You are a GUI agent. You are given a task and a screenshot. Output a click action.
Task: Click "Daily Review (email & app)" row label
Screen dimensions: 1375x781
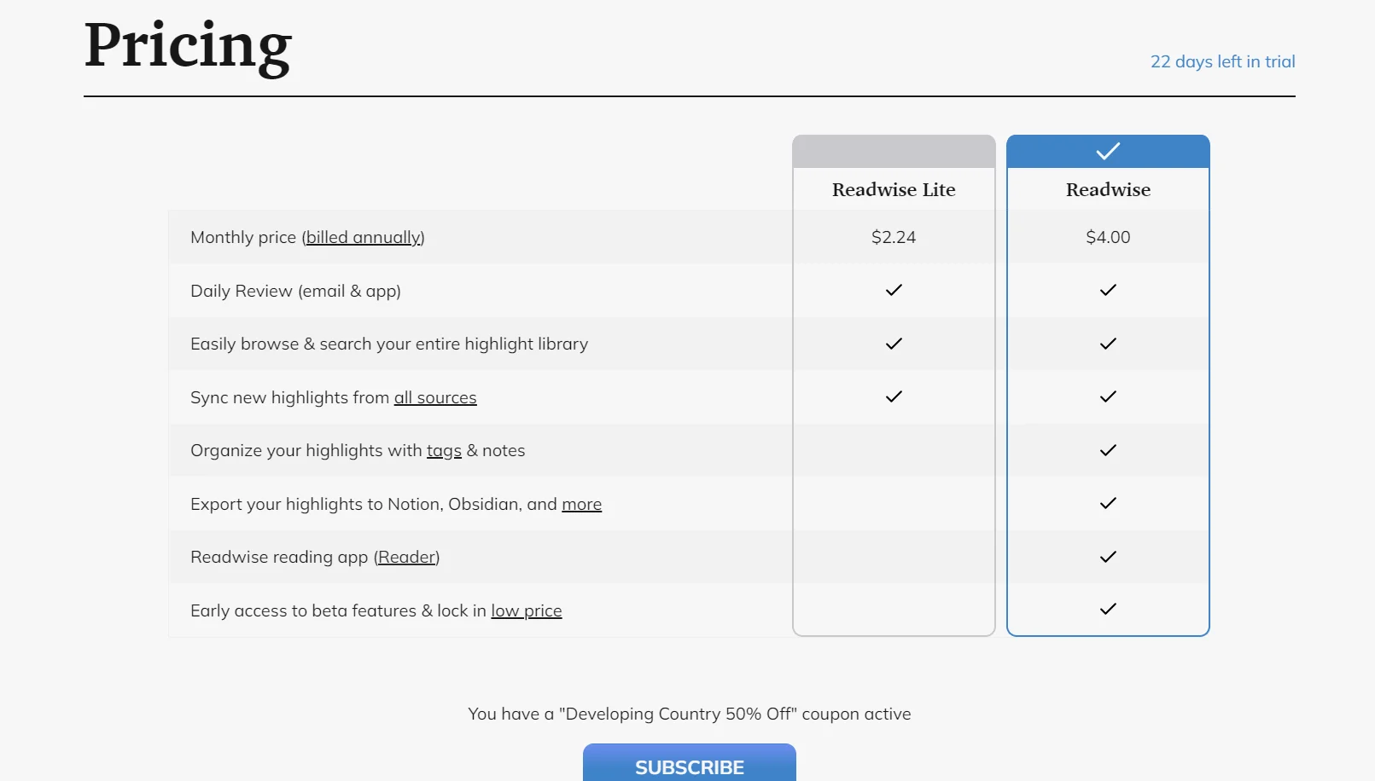tap(295, 291)
